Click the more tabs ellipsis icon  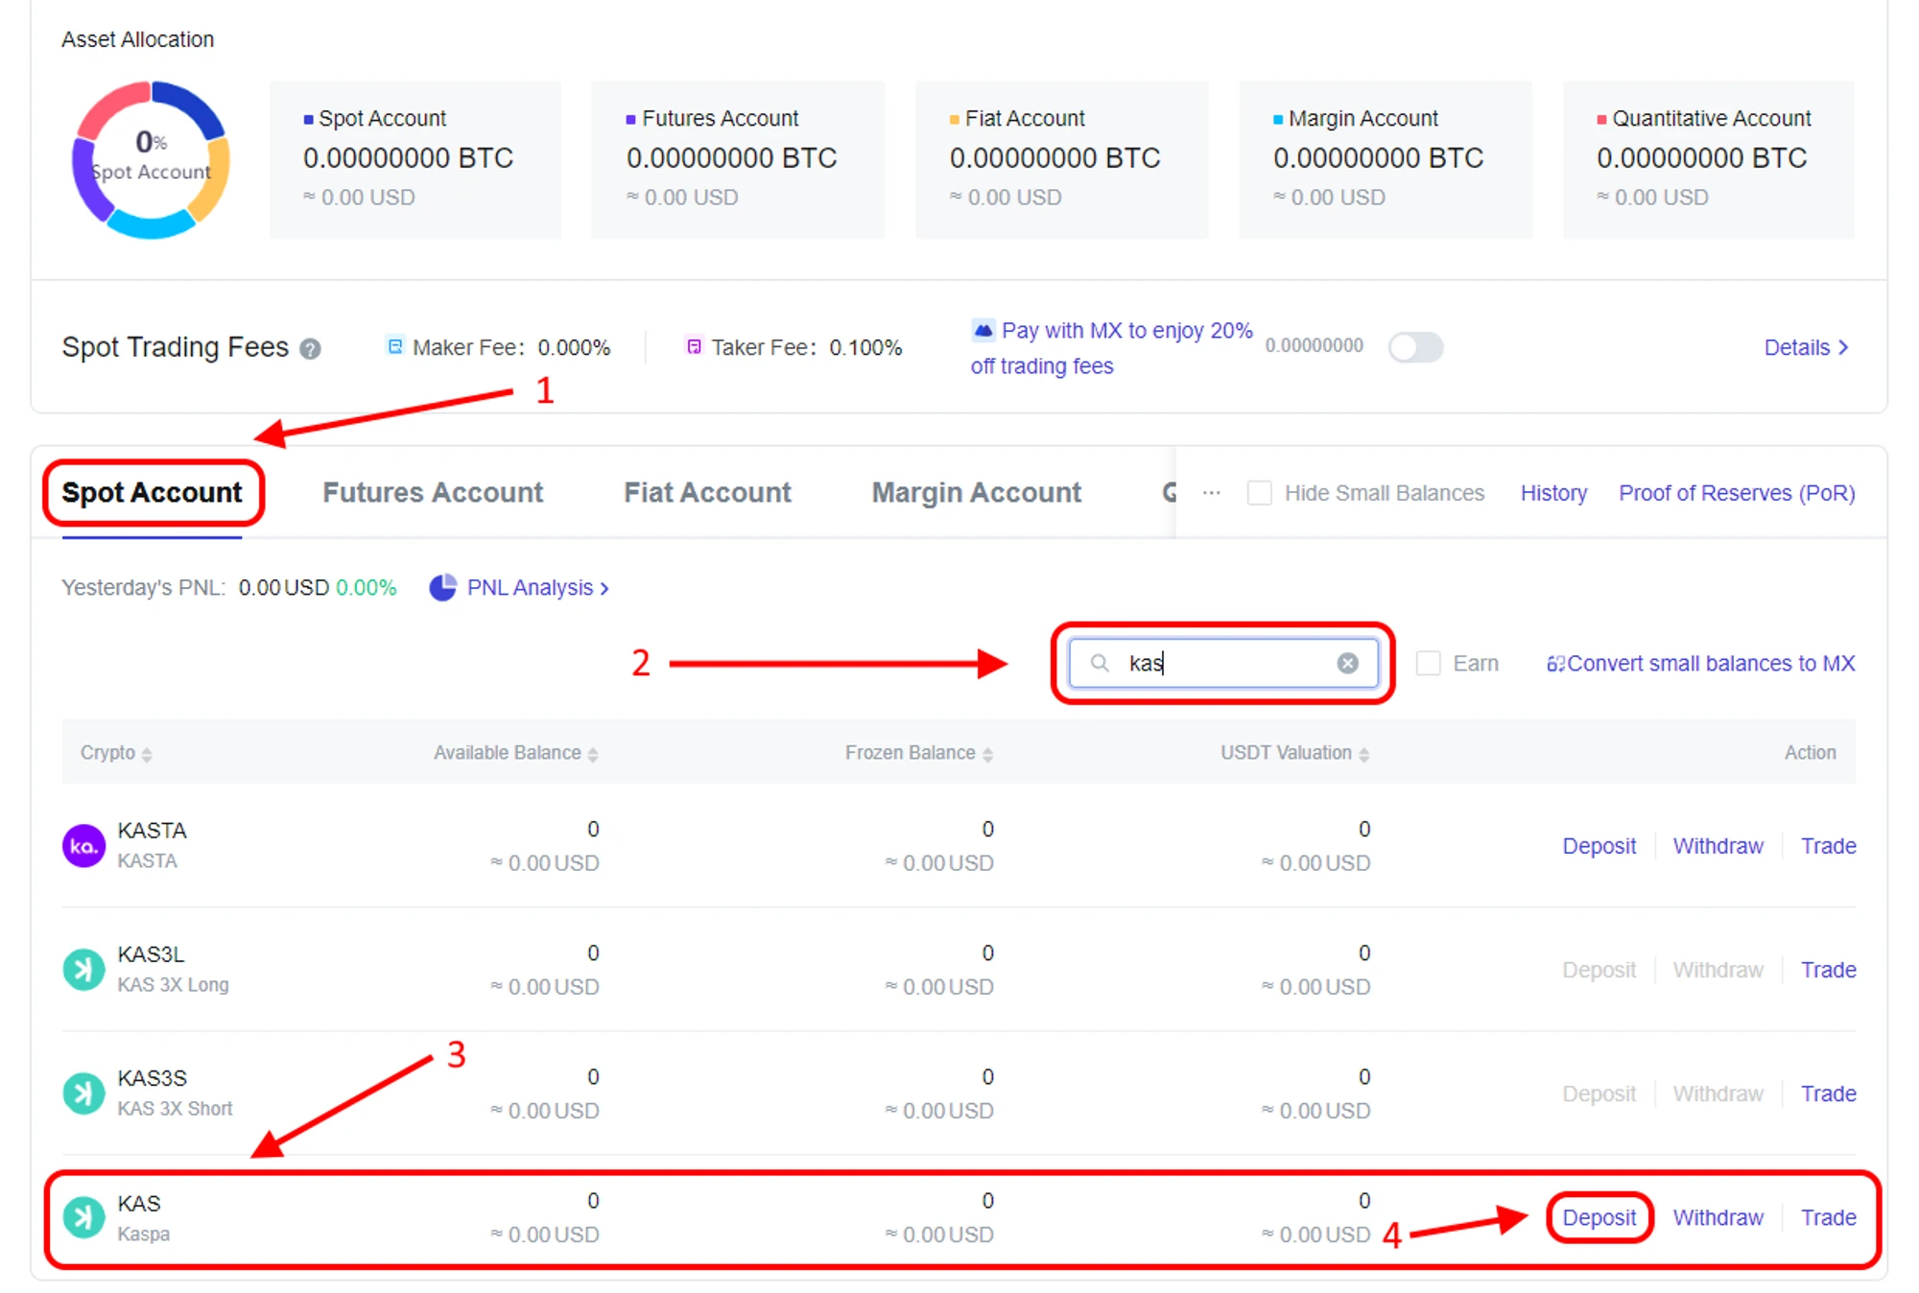click(1212, 493)
